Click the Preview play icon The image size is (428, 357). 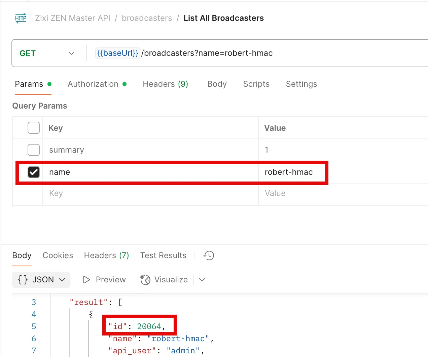tap(86, 280)
